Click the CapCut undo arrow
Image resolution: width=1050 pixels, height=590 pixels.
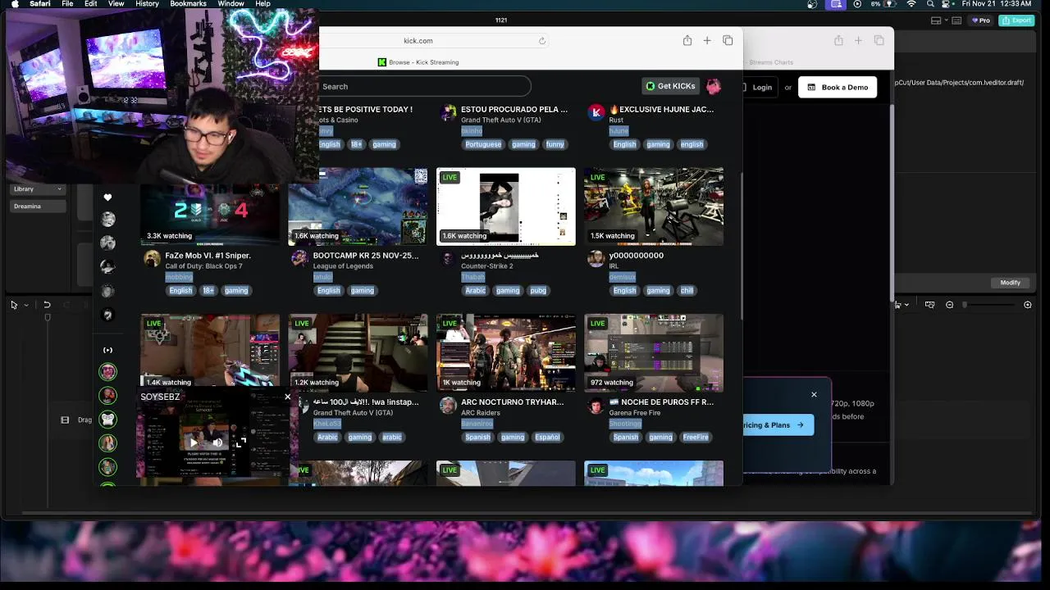[x=47, y=305]
